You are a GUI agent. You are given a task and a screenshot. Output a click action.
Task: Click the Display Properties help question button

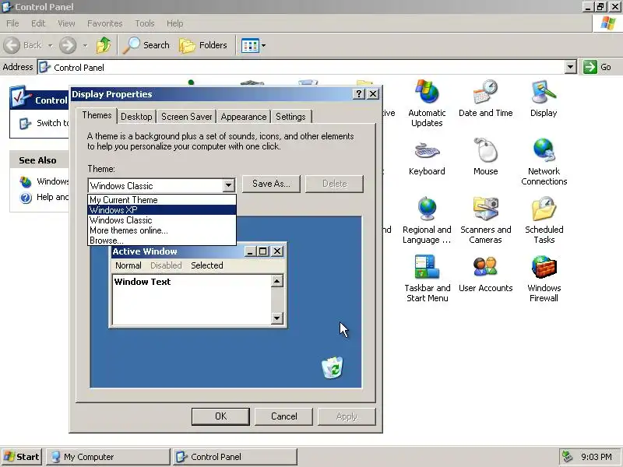click(359, 93)
